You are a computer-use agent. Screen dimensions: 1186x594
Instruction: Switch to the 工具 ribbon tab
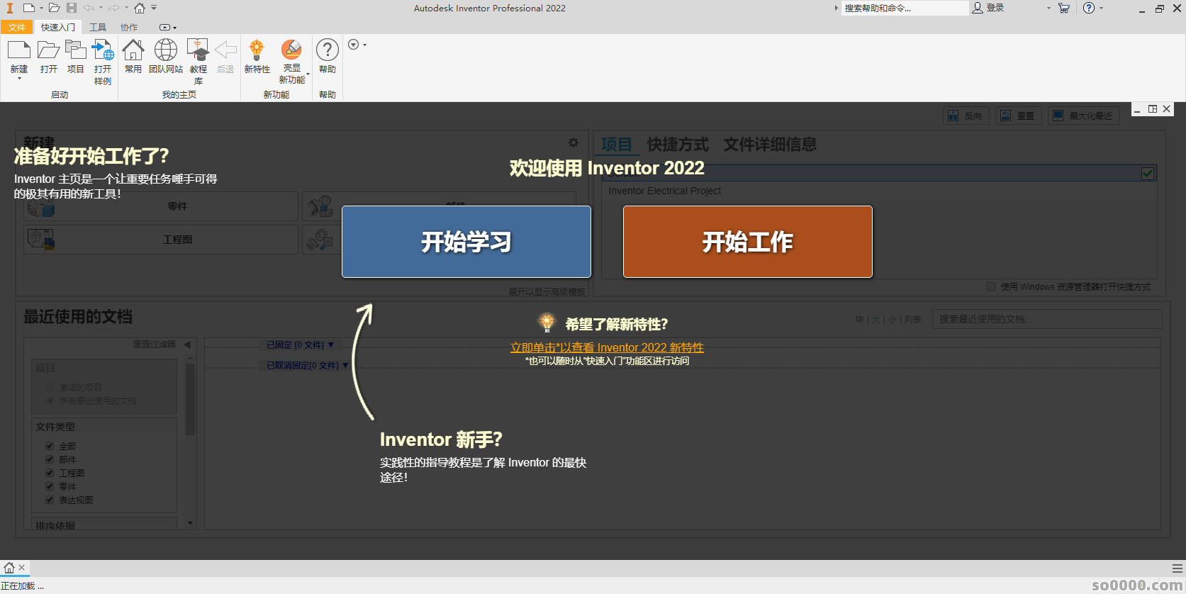pos(98,28)
